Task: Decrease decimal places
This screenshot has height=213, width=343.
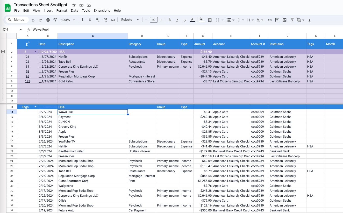Action: (97, 20)
